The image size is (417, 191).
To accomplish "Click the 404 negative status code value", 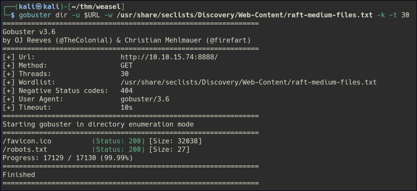I will tap(126, 91).
